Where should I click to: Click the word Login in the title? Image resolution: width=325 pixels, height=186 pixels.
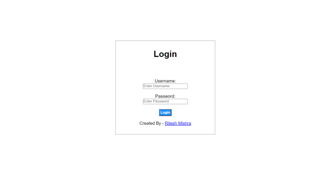[x=165, y=54]
